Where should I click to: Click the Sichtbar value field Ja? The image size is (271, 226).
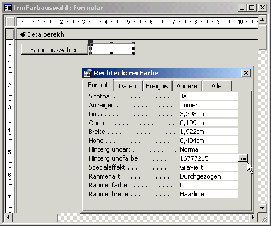pyautogui.click(x=209, y=96)
